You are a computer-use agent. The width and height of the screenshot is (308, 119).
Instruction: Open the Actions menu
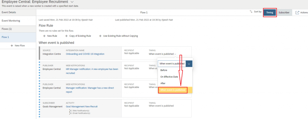pyautogui.click(x=301, y=13)
